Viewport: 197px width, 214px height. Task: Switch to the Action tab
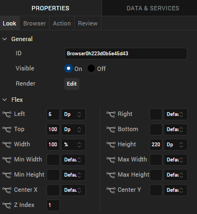point(62,23)
